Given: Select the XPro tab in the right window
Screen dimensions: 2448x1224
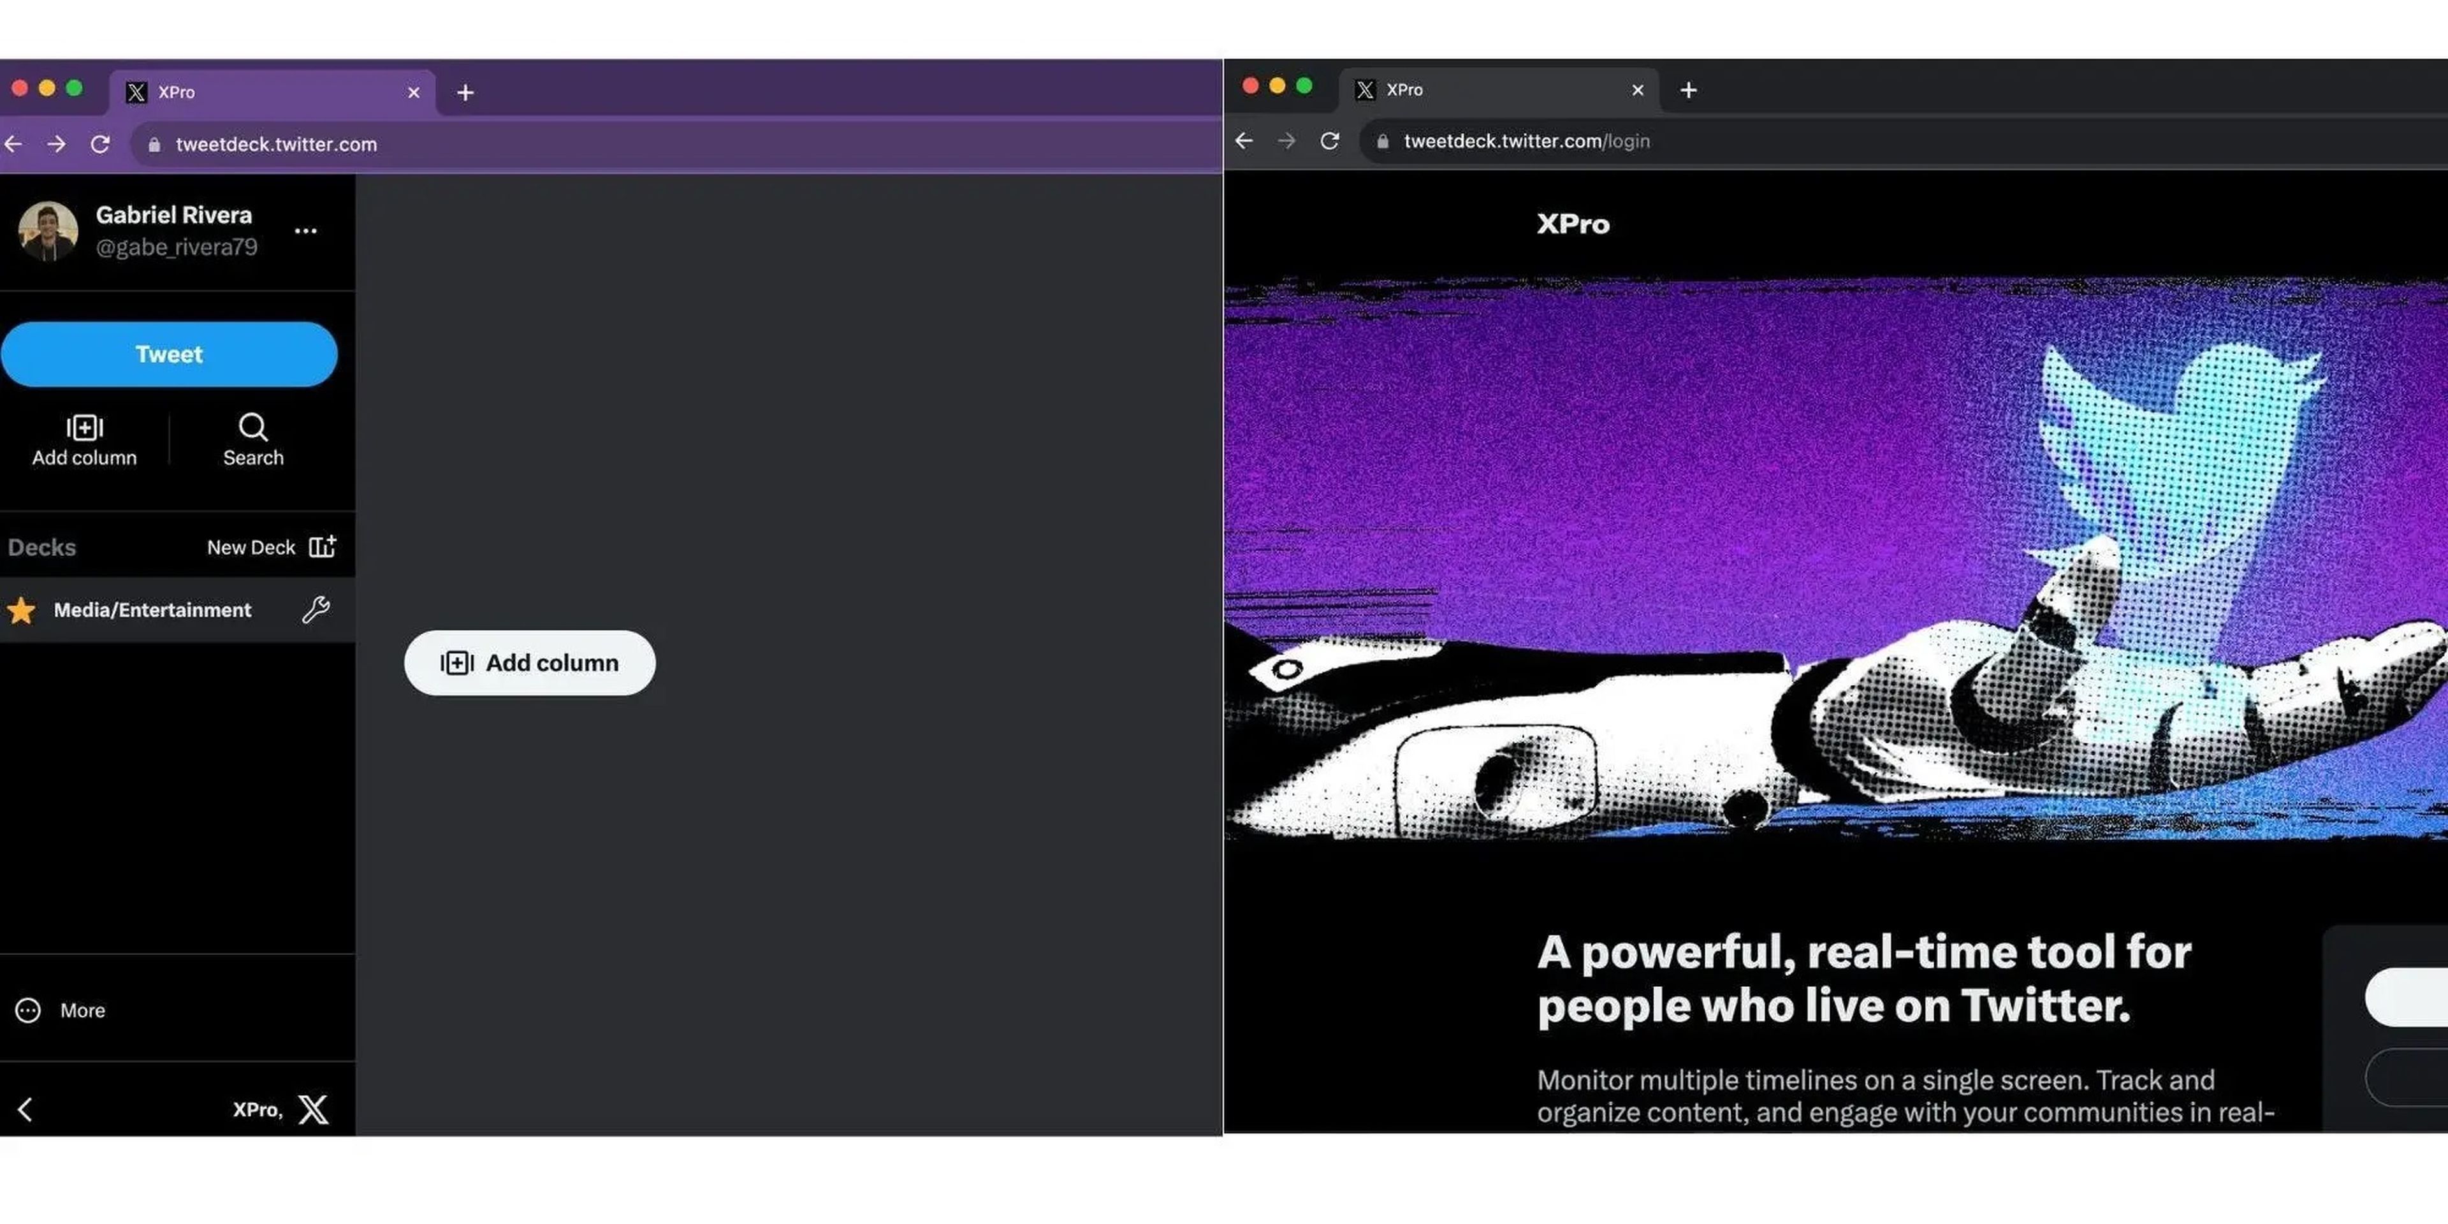Looking at the screenshot, I should (1499, 89).
